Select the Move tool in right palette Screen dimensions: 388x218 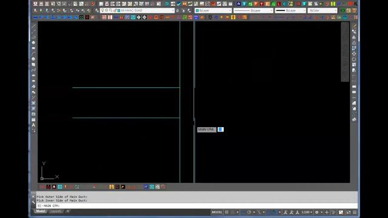(354, 53)
